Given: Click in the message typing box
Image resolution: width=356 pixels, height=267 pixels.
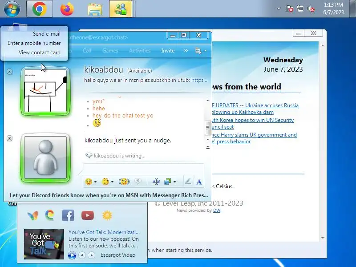Looking at the screenshot, I should click(143, 169).
